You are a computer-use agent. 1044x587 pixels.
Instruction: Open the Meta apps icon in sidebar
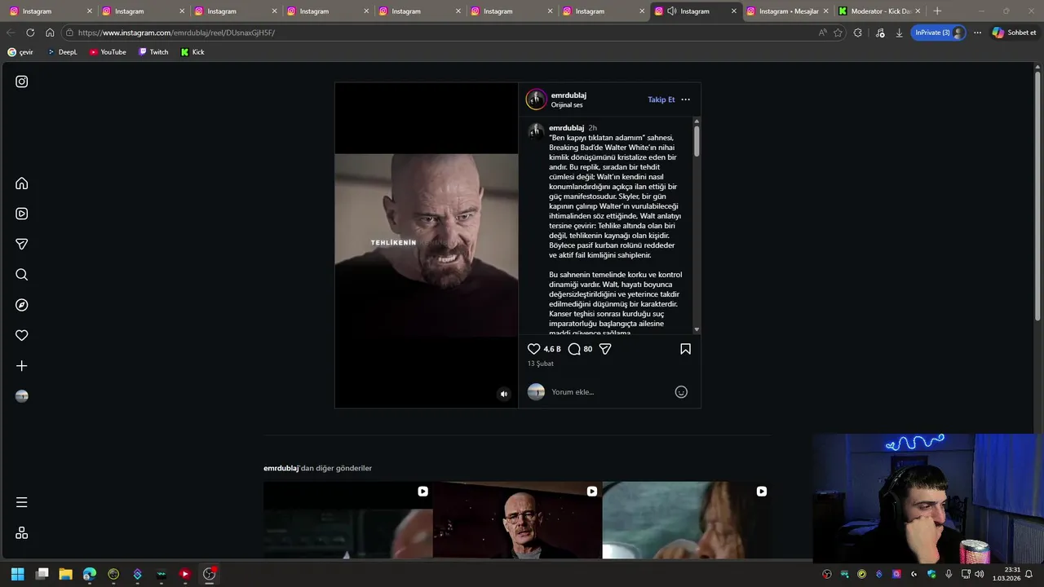click(x=22, y=532)
